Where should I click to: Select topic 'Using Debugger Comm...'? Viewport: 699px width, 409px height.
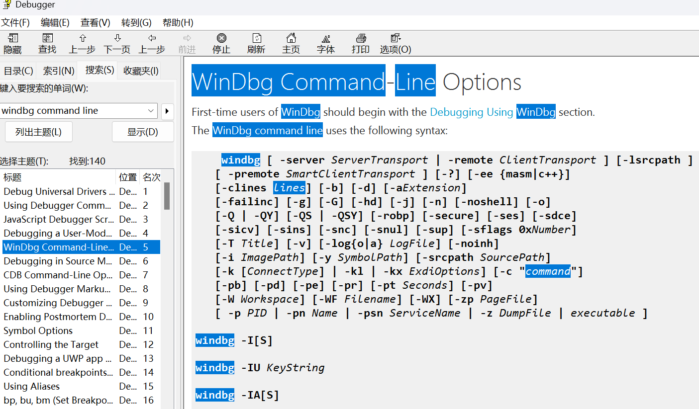click(81, 205)
